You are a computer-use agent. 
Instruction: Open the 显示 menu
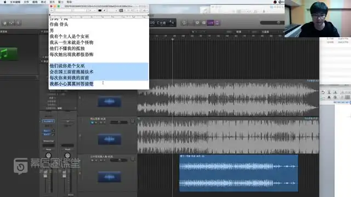52,2
